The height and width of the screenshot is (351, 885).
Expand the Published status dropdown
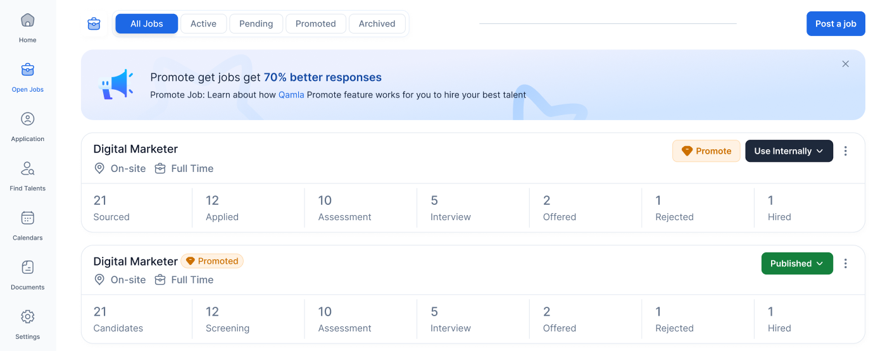[796, 264]
